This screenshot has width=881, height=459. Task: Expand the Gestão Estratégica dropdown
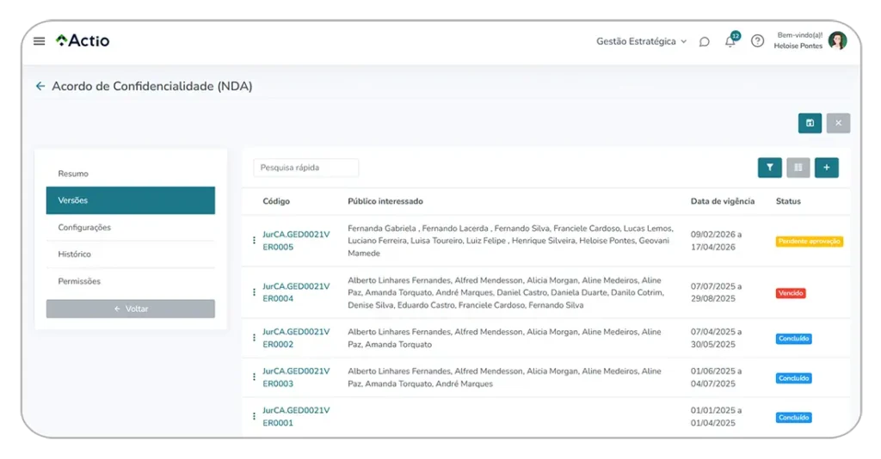click(641, 41)
